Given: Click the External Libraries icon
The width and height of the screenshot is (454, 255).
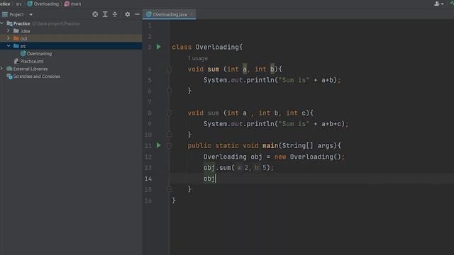Looking at the screenshot, I should click(9, 69).
